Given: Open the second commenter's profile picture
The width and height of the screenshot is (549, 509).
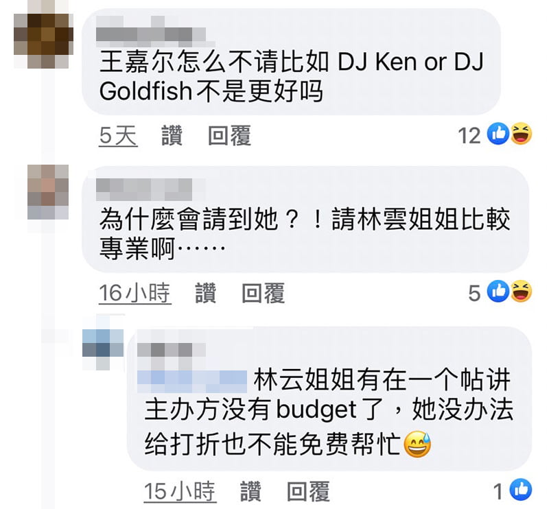Looking at the screenshot, I should tap(48, 192).
